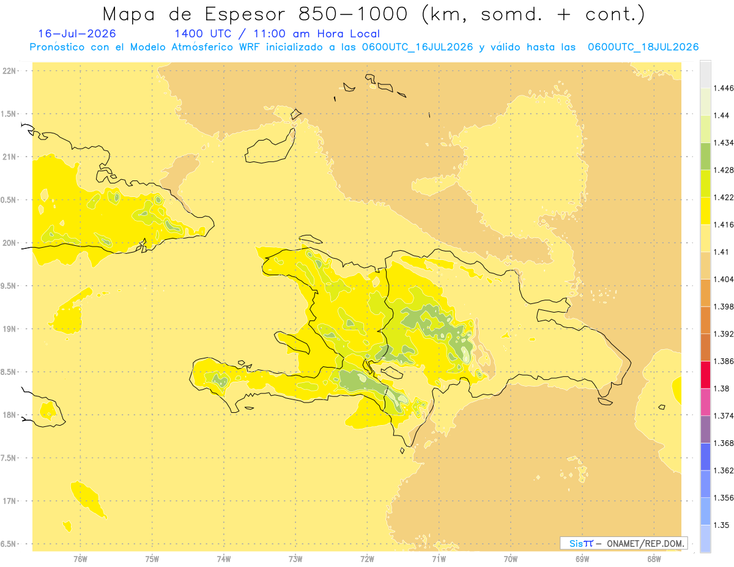
Task: Click the "72W" longitude label
Action: (367, 558)
